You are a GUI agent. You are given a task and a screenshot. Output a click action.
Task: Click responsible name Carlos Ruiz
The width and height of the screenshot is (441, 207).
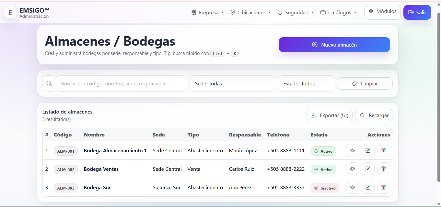[x=241, y=169]
